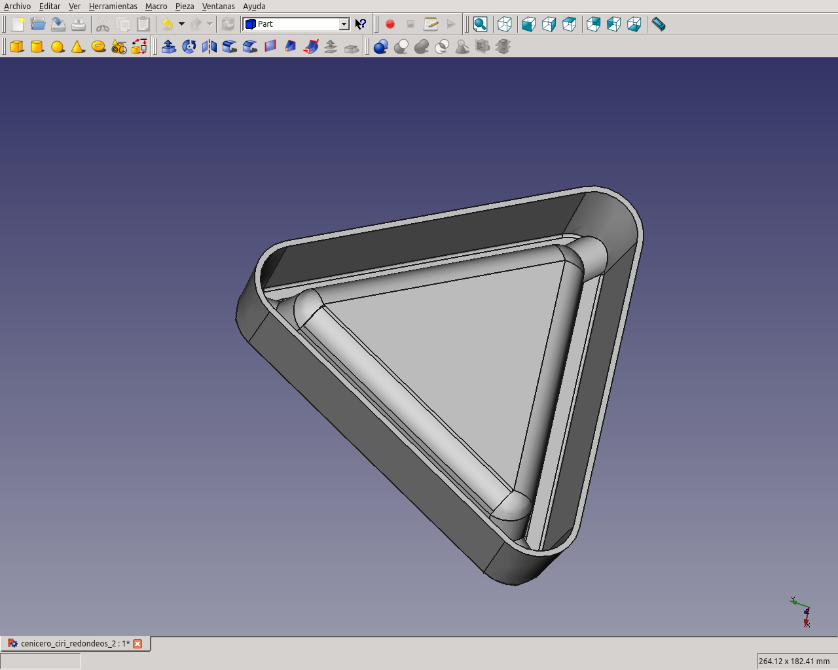Click the Paste clipboard icon
Screen dimensions: 838x670
tap(143, 24)
